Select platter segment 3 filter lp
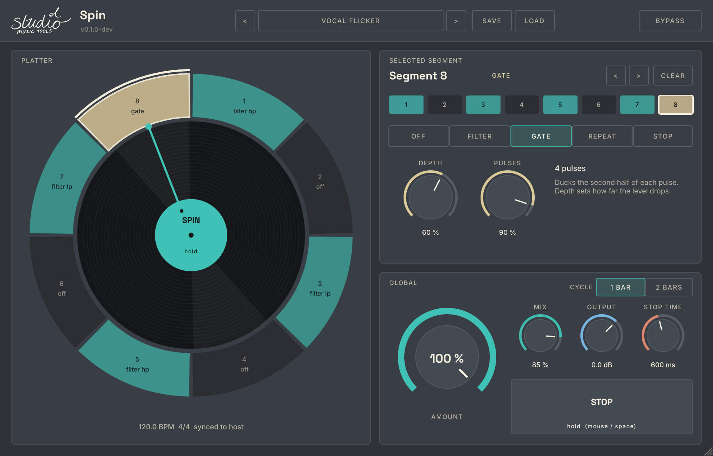713x456 pixels. [x=320, y=289]
